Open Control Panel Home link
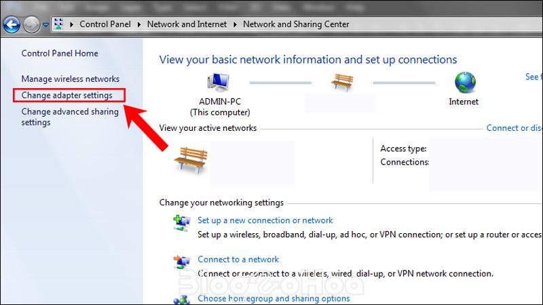Image resolution: width=543 pixels, height=305 pixels. [60, 54]
